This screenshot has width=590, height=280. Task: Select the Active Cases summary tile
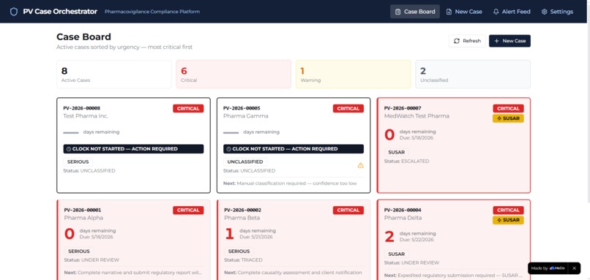114,74
